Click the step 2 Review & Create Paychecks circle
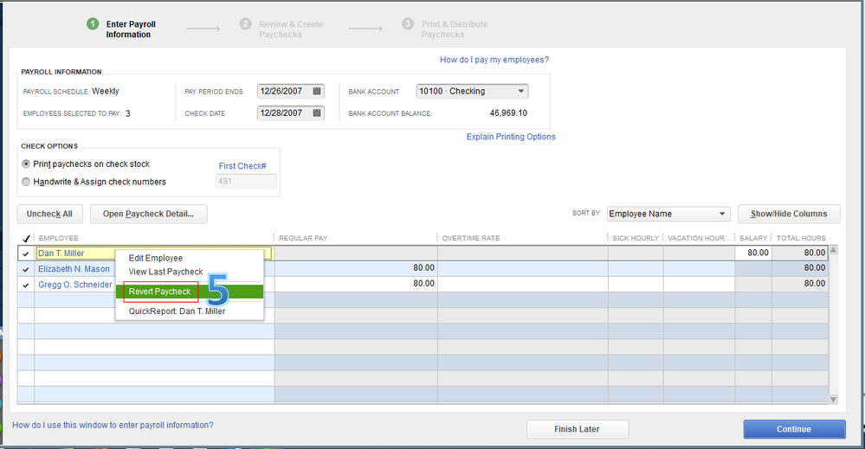Screen dimensions: 865x449 pos(245,24)
